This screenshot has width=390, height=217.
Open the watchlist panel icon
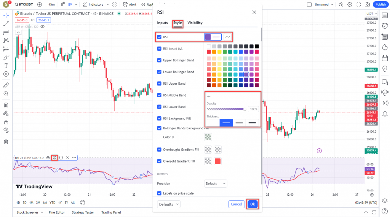tap(385, 15)
